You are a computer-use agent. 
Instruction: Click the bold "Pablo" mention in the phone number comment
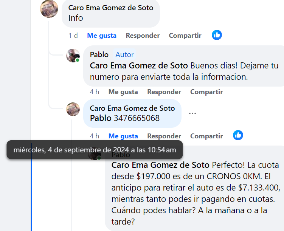(x=101, y=118)
